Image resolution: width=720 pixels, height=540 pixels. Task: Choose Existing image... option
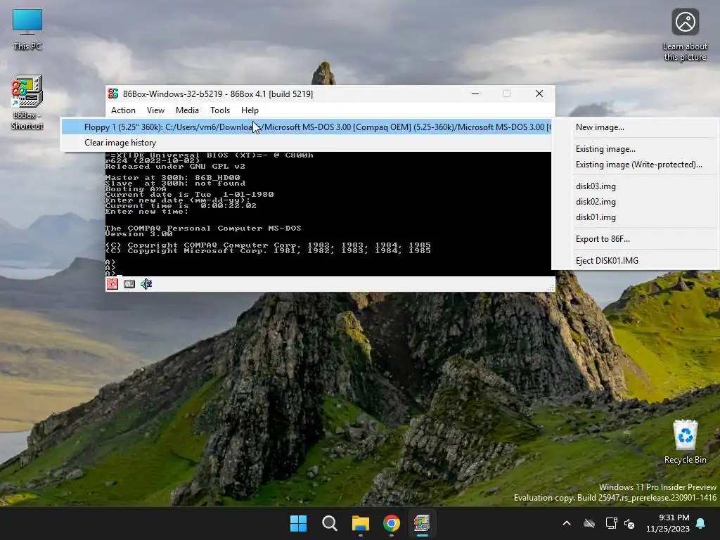point(635,149)
